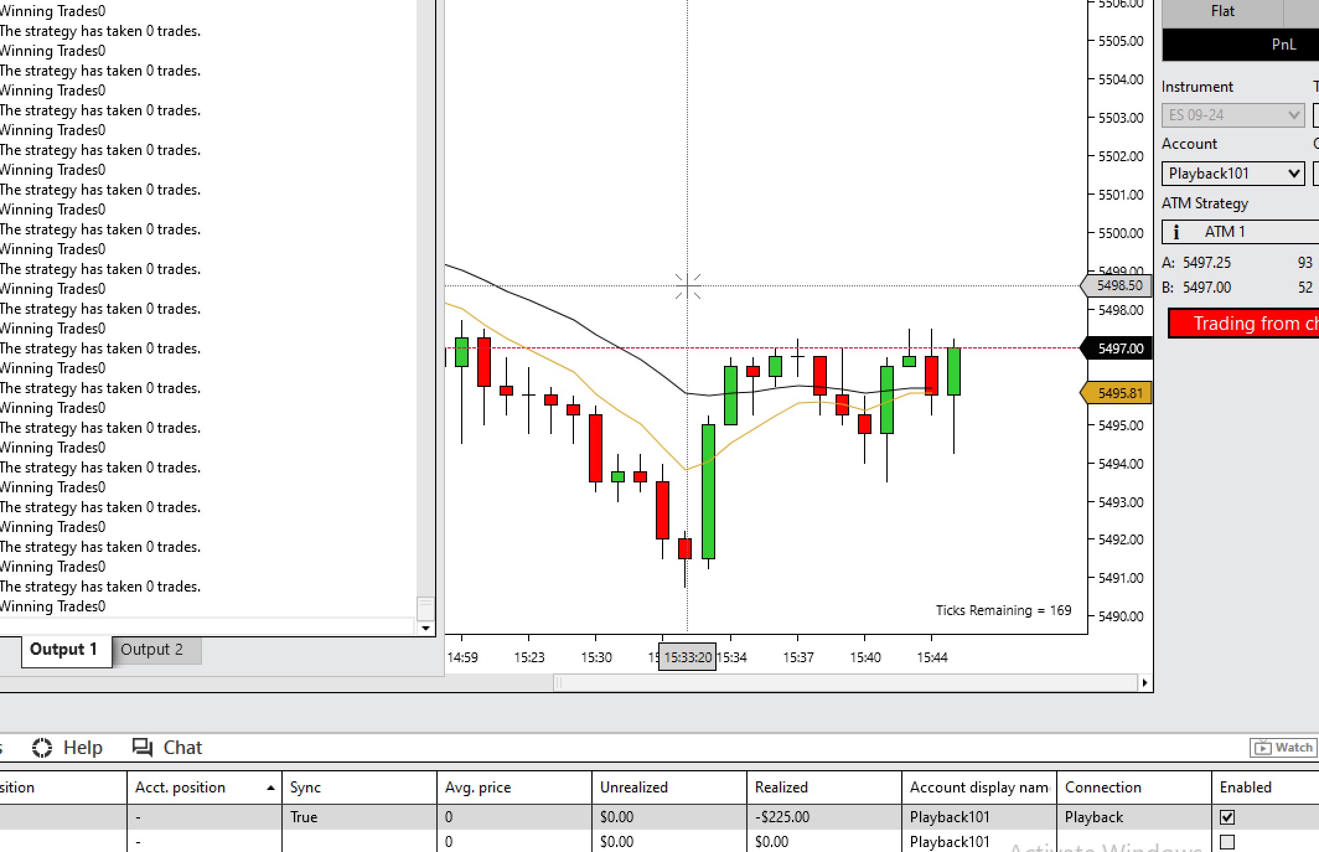Expand the Account Playback101 dropdown
Image resolution: width=1319 pixels, height=852 pixels.
click(1232, 174)
